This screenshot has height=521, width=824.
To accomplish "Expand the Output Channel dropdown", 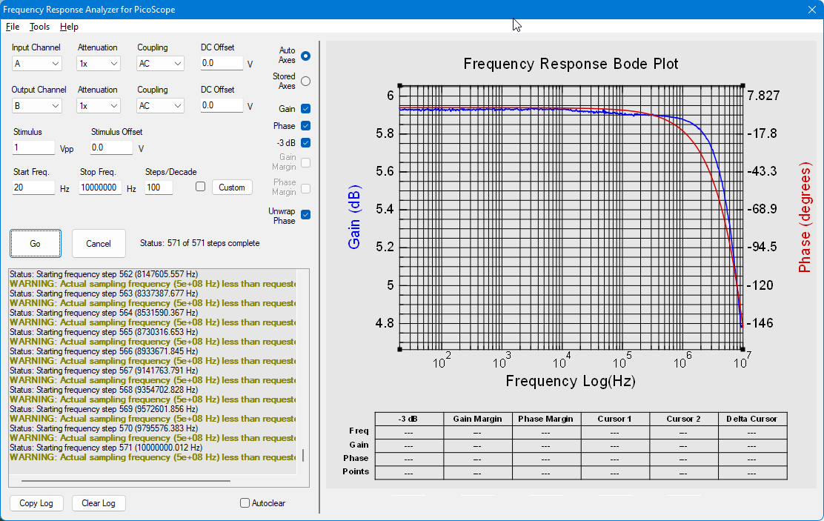I will 37,106.
